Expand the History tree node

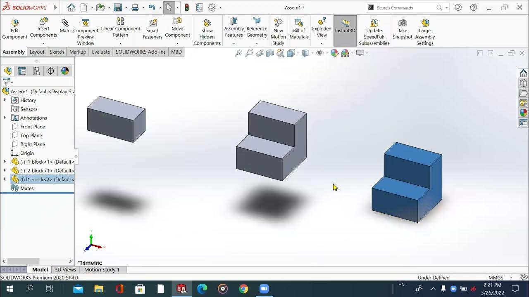click(x=5, y=100)
